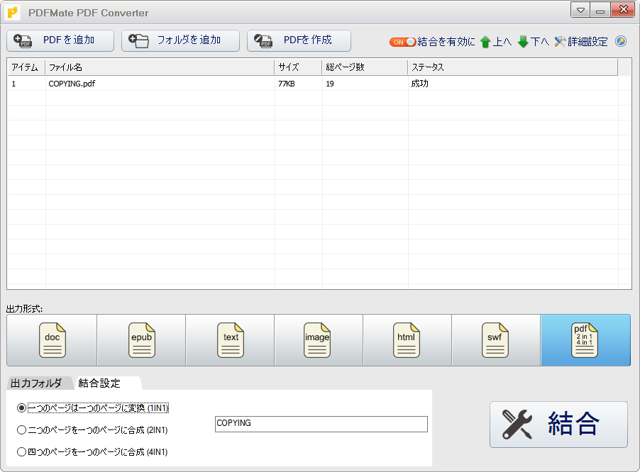The height and width of the screenshot is (472, 640).
Task: Select epub output format
Action: click(x=141, y=340)
